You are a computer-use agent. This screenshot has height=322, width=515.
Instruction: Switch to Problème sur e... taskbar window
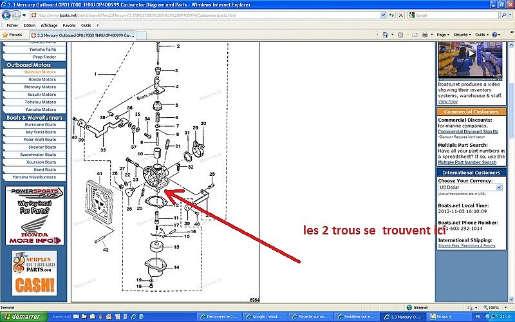coord(355,317)
